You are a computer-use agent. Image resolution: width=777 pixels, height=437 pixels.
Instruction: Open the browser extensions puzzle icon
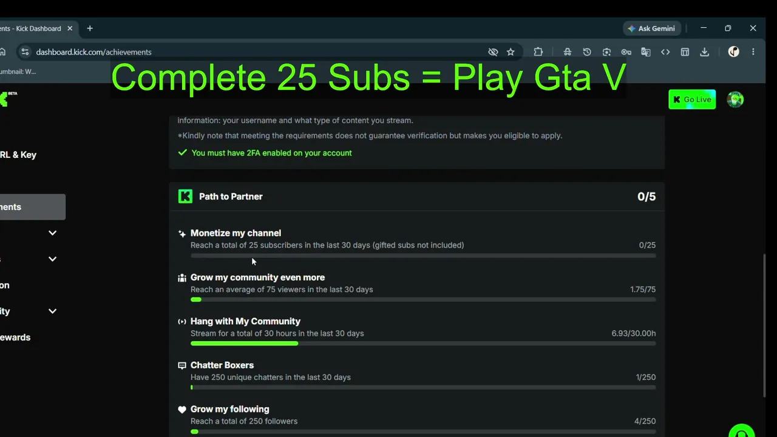pos(538,52)
